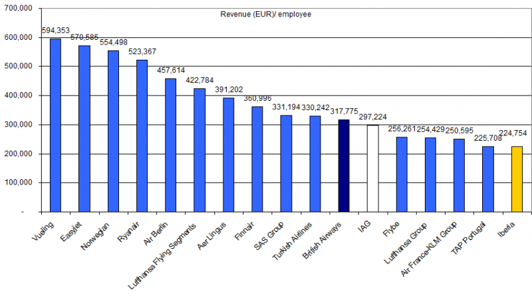The image size is (532, 300).
Task: Select the Ryanair bar
Action: (x=142, y=136)
